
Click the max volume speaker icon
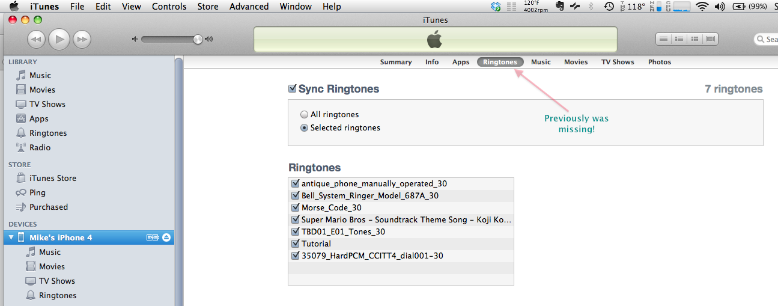tap(209, 39)
